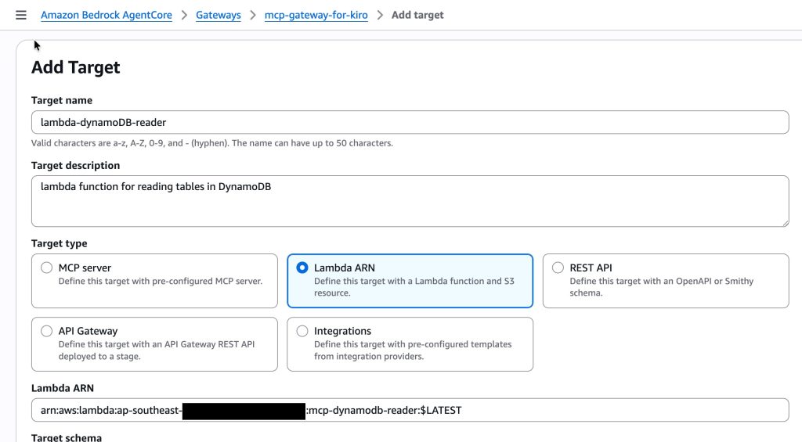The height and width of the screenshot is (442, 802).
Task: Click the Lambda ARN label above input
Action: click(62, 388)
